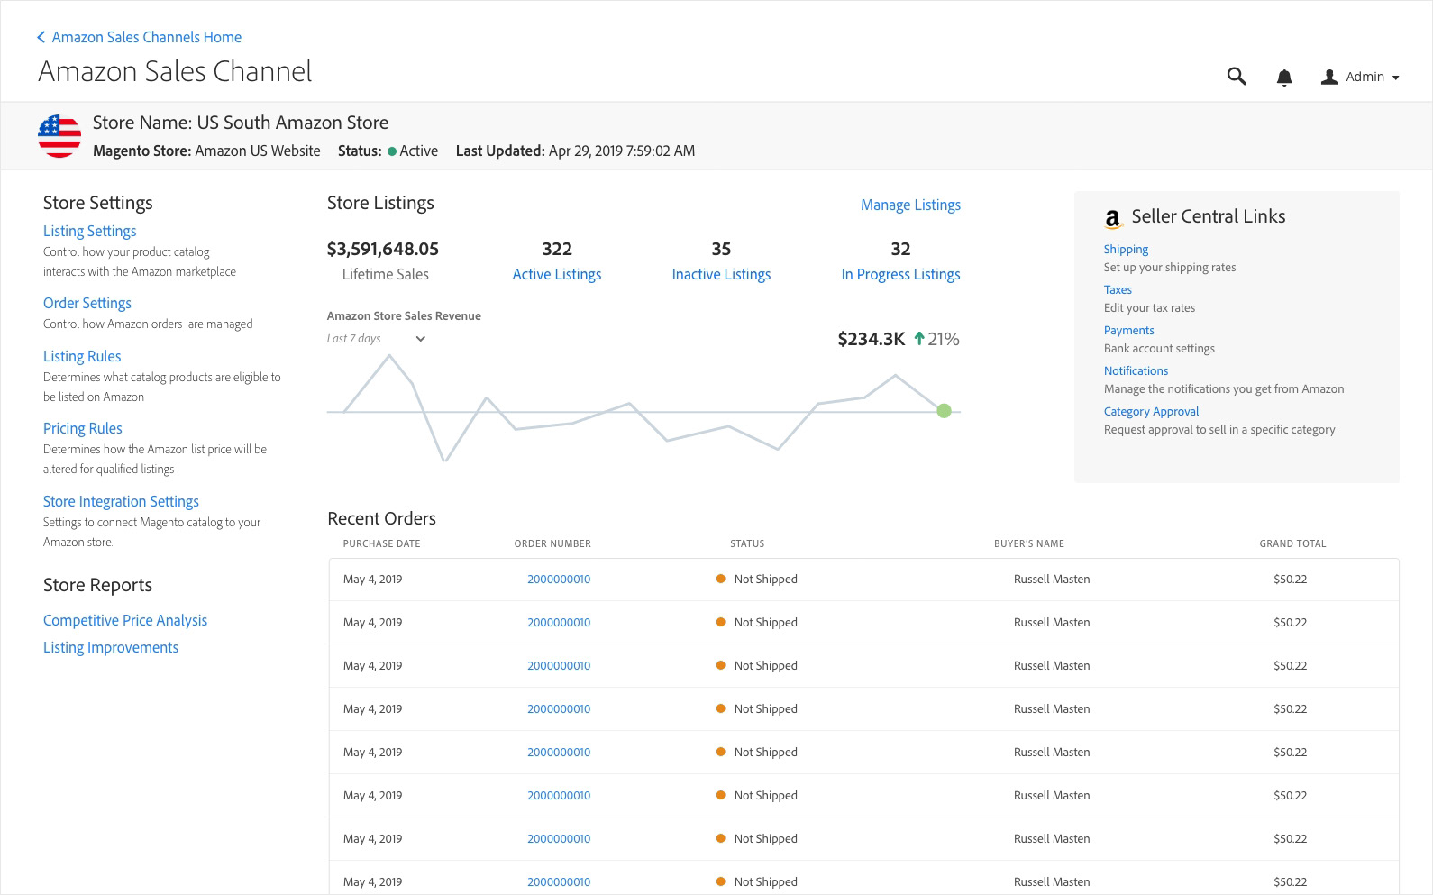Click the US flag store icon
The height and width of the screenshot is (895, 1433).
[x=59, y=136]
